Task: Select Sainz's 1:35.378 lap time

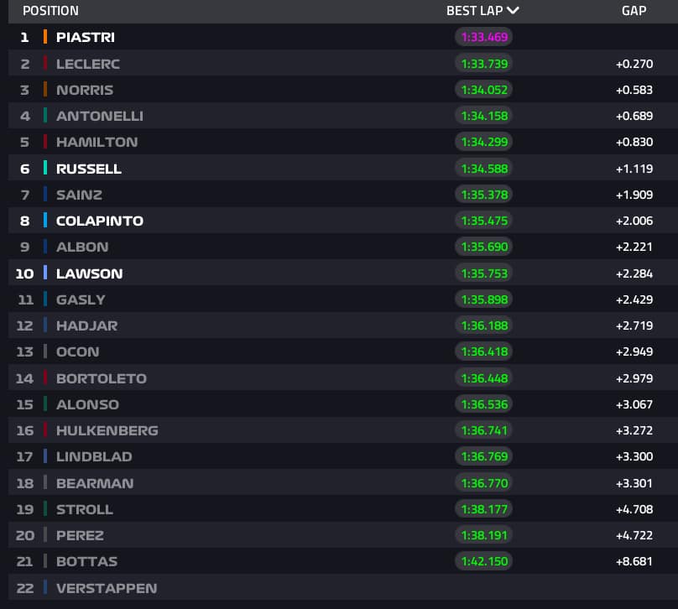Action: [x=483, y=195]
